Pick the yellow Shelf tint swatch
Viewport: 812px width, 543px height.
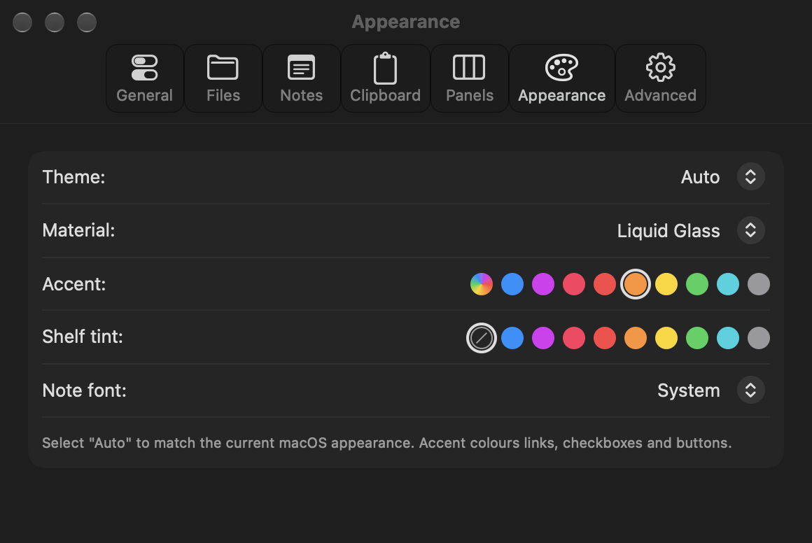click(666, 338)
